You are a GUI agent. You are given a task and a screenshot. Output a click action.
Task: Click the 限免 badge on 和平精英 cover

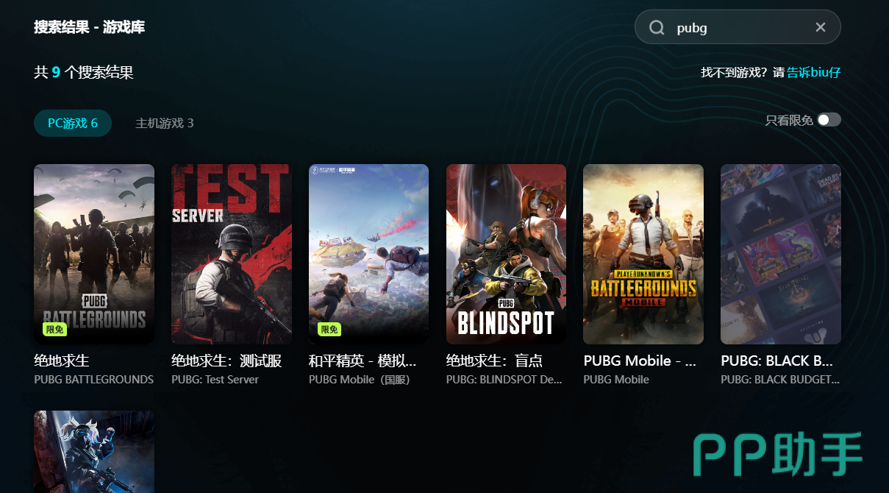coord(329,330)
